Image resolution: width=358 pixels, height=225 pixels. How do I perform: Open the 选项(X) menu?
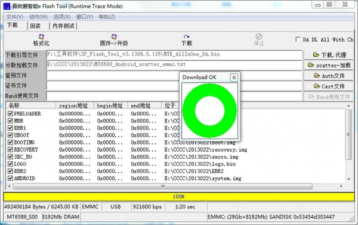click(62, 17)
